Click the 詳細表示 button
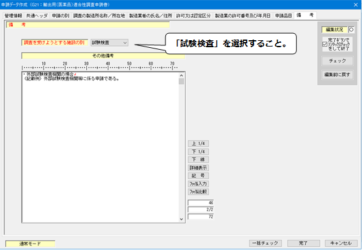362x250 pixels. [199, 168]
